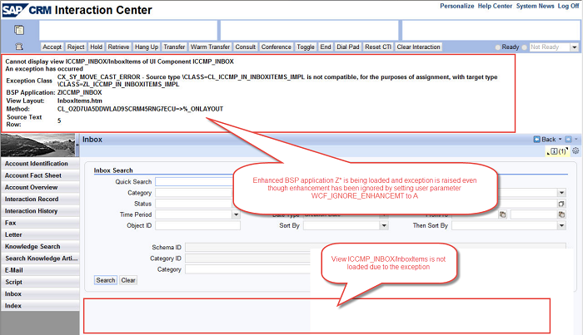Viewport: 583px width, 335px height.
Task: Open the Time Period dropdown
Action: (x=236, y=214)
